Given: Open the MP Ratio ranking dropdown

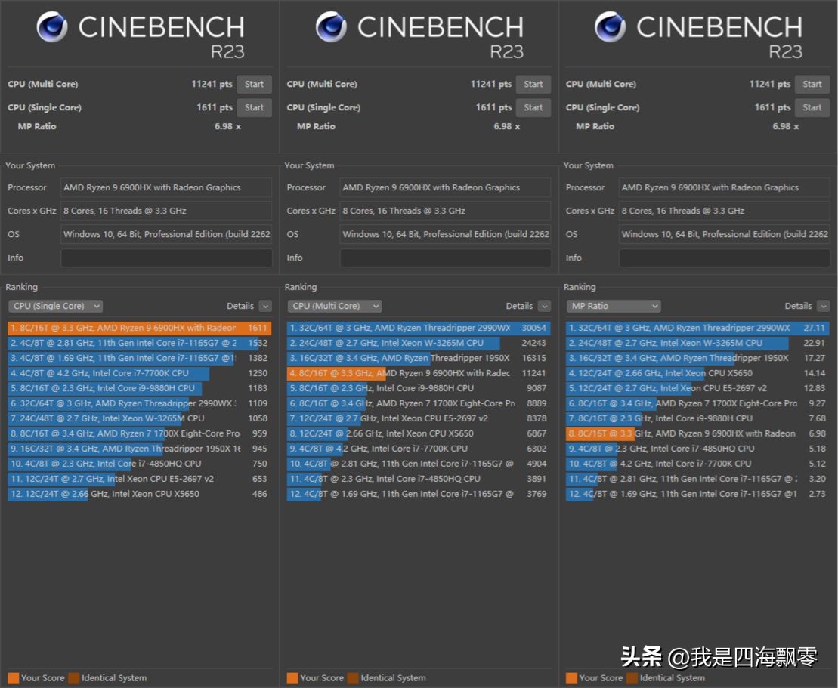Looking at the screenshot, I should 613,306.
